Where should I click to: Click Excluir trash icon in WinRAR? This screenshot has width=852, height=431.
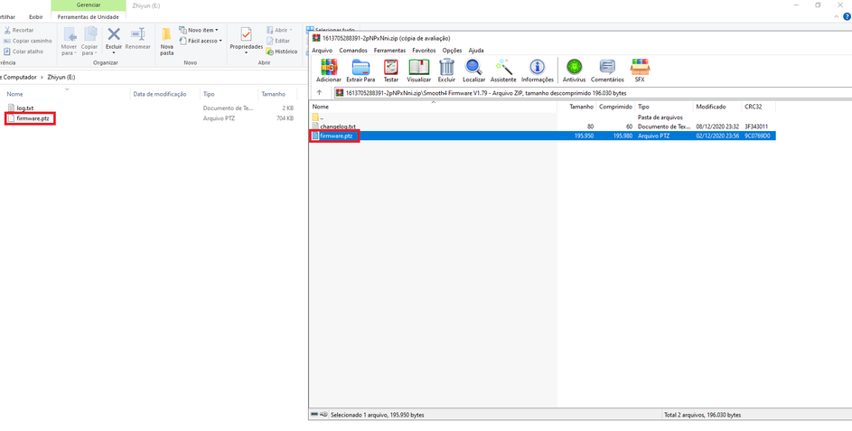point(446,70)
